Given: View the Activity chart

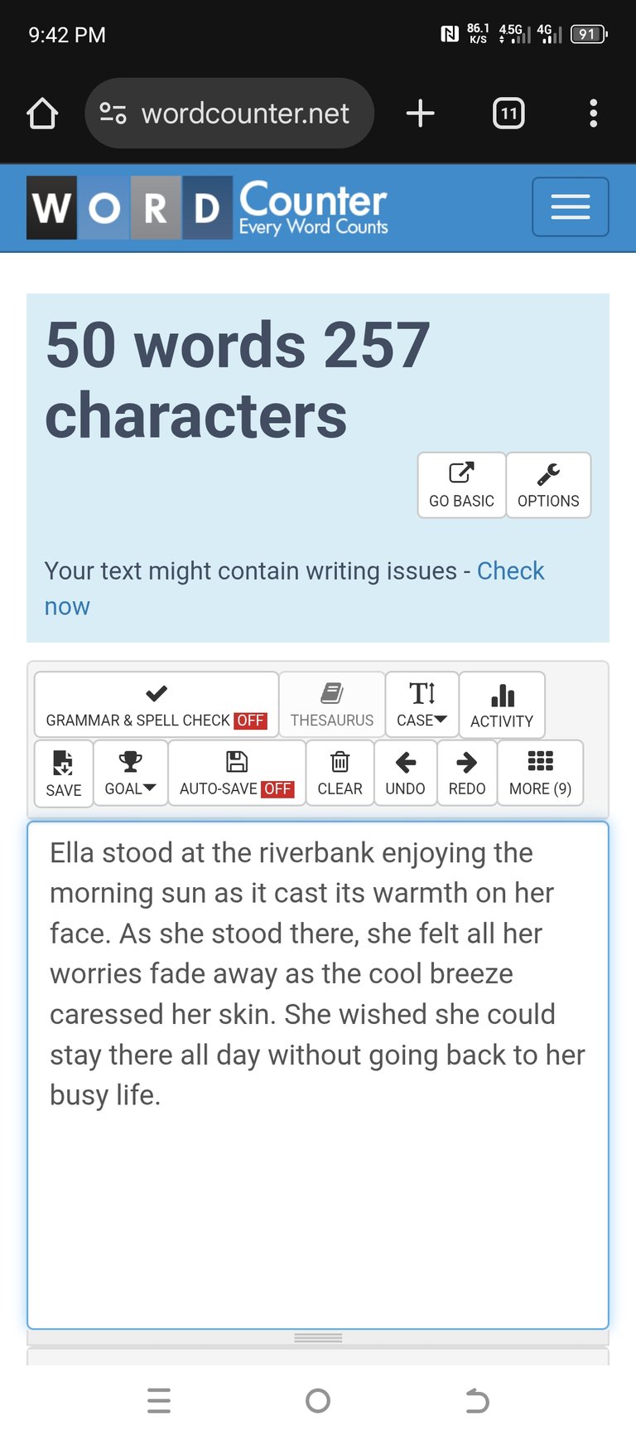Looking at the screenshot, I should 502,705.
